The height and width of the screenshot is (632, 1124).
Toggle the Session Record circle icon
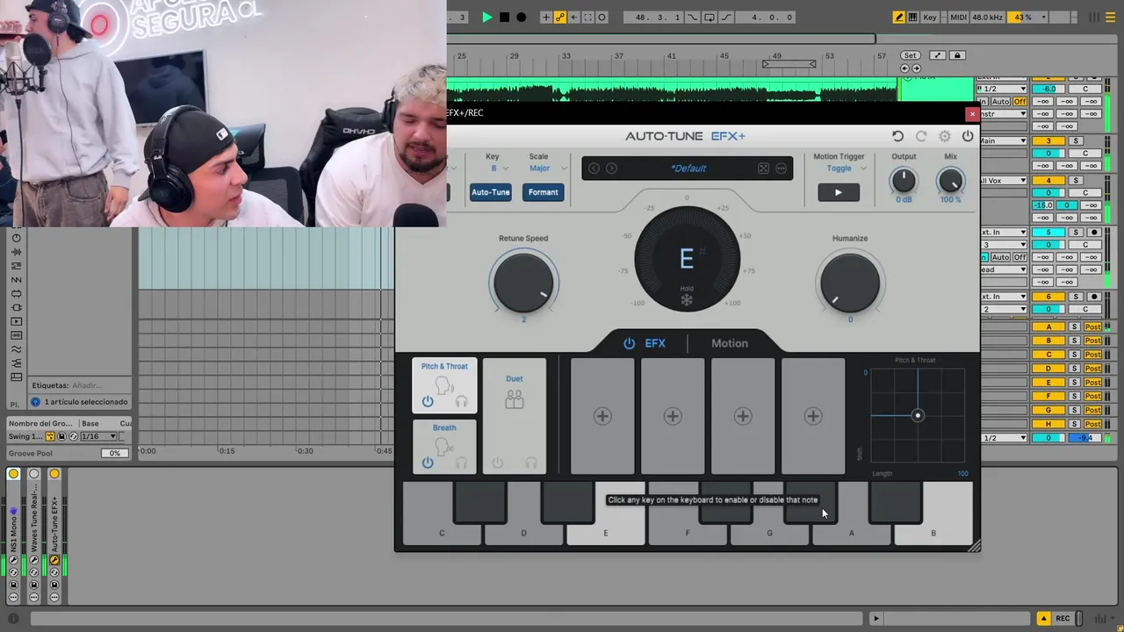(602, 17)
